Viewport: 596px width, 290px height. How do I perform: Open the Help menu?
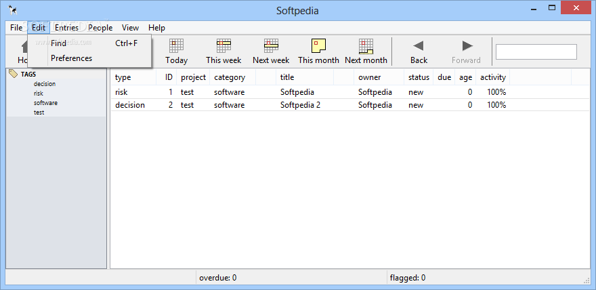156,27
